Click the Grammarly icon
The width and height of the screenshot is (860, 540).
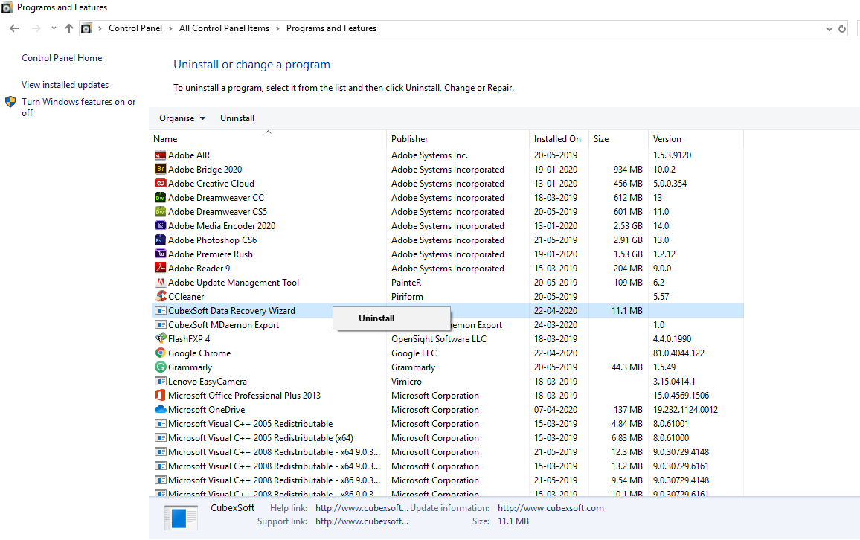(160, 367)
